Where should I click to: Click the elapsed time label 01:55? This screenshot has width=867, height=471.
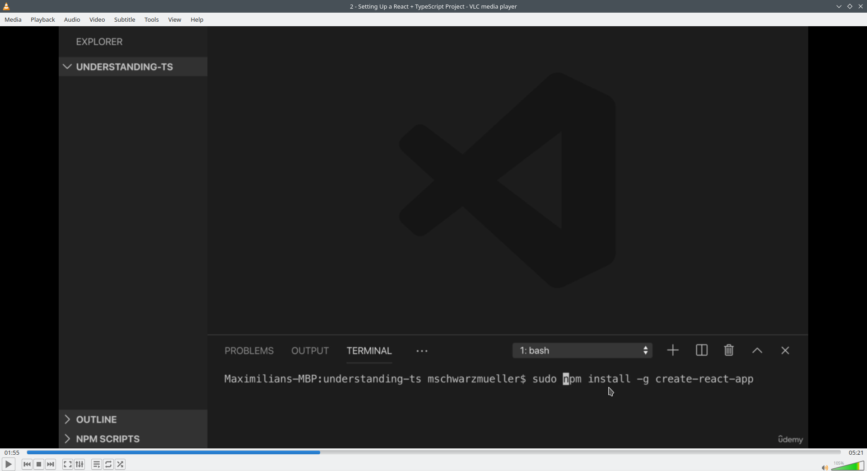tap(12, 452)
